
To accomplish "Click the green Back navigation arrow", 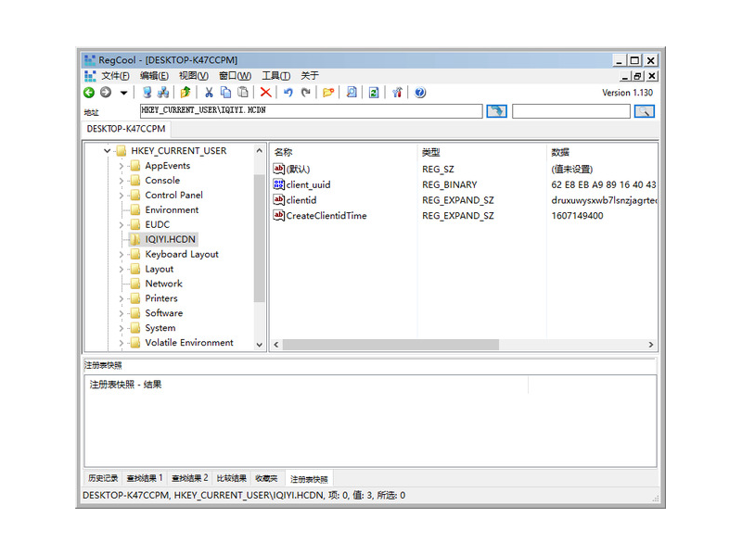I will (89, 93).
